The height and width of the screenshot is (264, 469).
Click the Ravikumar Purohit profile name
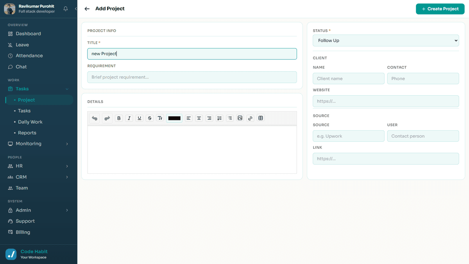click(37, 6)
